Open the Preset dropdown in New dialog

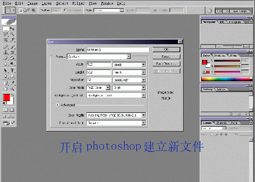[129, 56]
